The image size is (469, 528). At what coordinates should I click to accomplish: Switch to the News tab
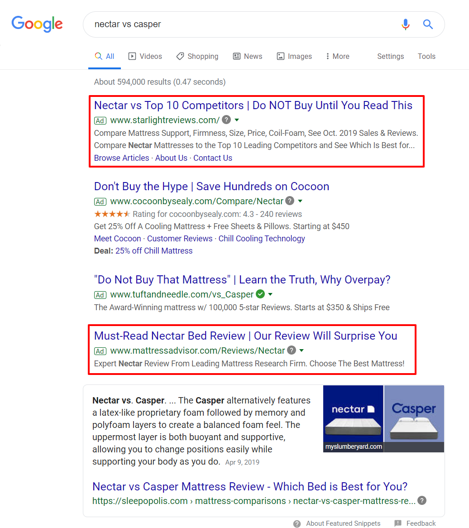click(x=248, y=56)
